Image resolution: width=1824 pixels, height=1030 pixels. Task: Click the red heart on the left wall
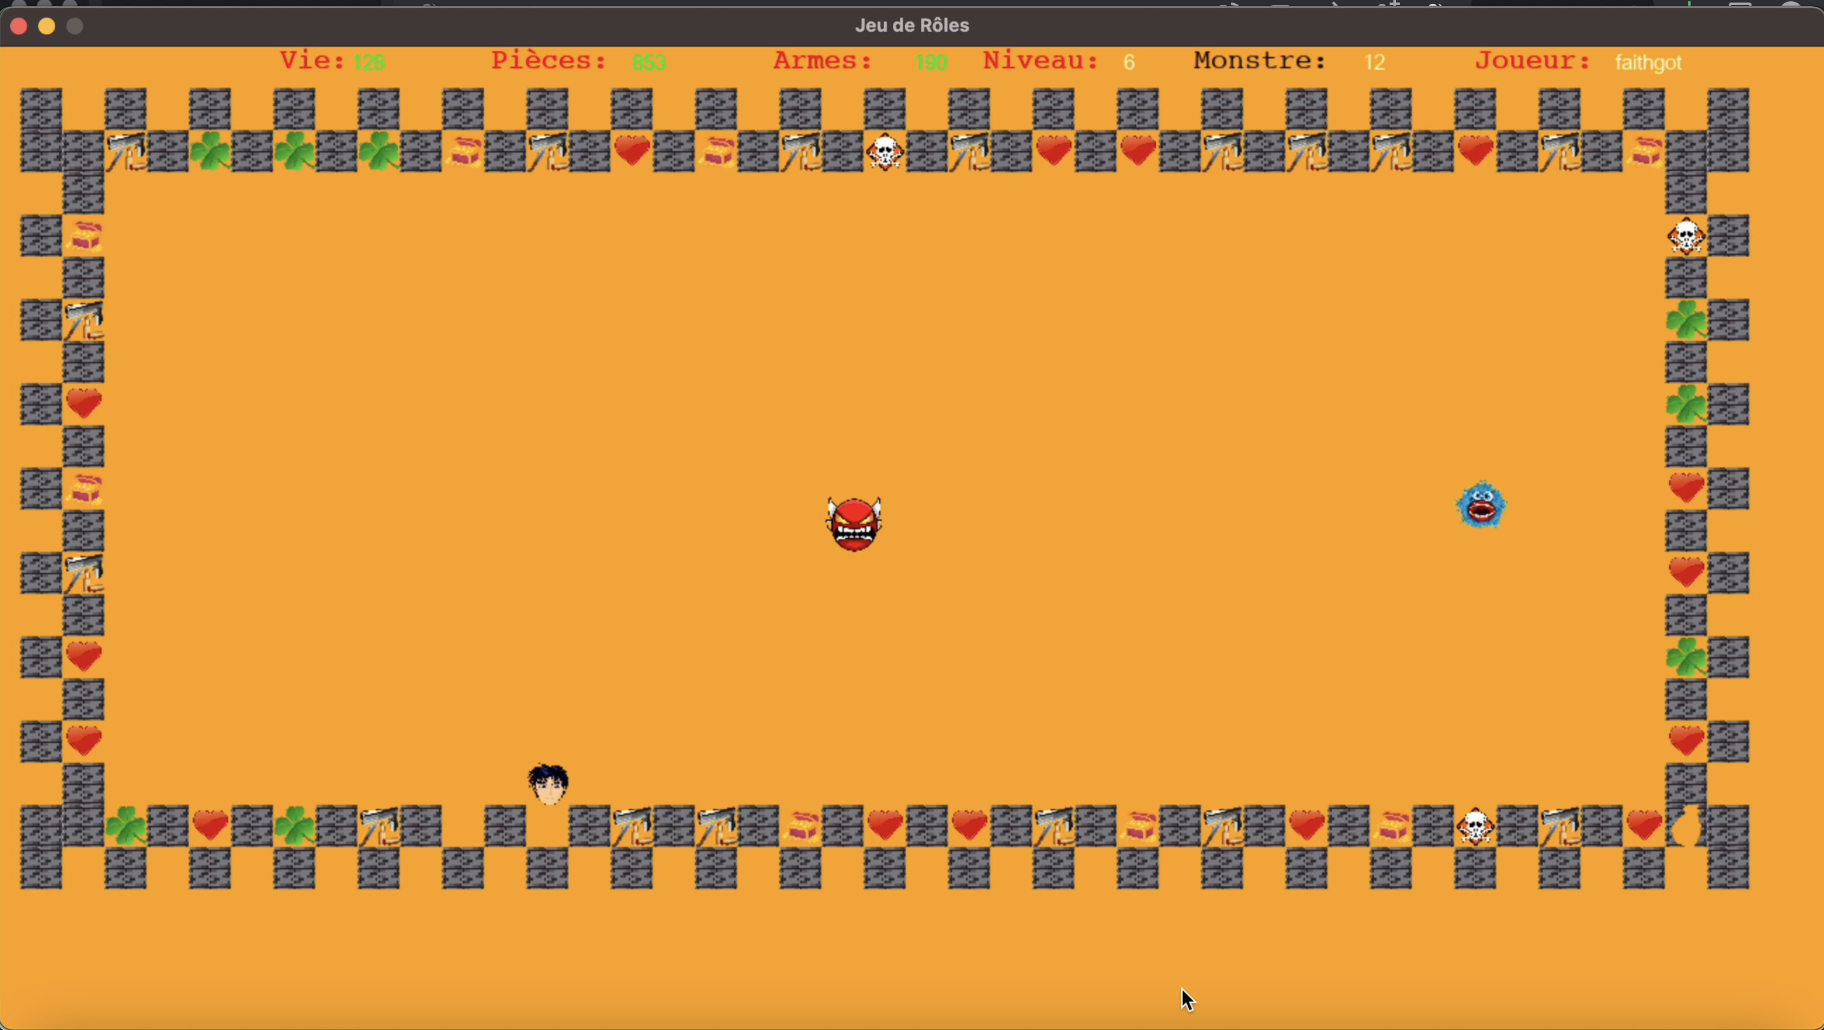pyautogui.click(x=84, y=403)
